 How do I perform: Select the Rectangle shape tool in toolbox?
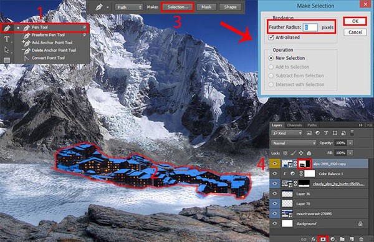(7, 60)
